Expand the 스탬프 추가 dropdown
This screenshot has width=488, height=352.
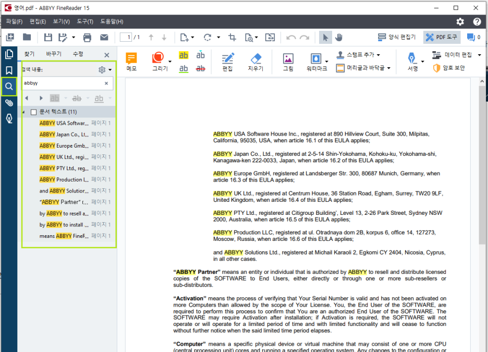379,55
